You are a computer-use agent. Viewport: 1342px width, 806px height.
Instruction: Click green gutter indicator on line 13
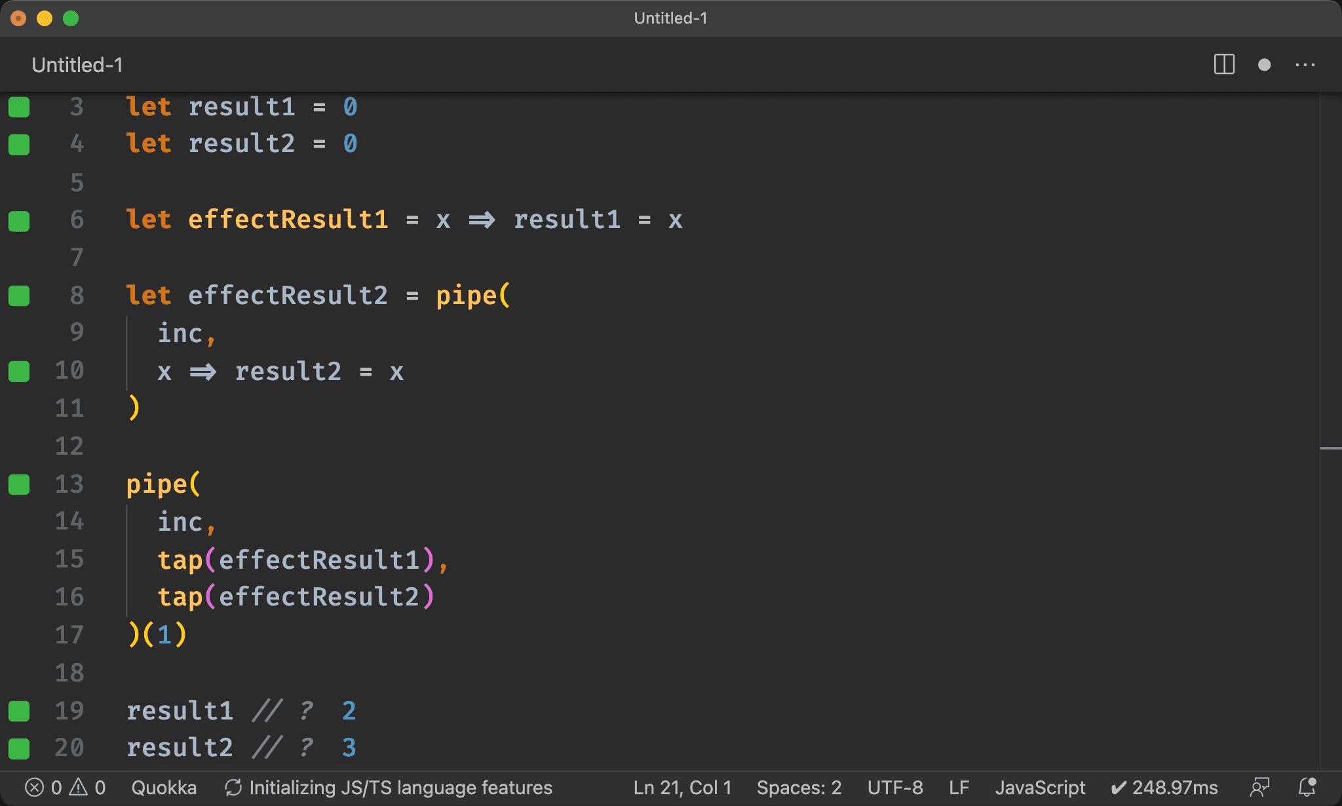19,484
